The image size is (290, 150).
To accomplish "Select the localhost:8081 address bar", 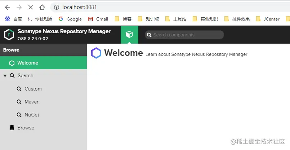I will [170, 7].
